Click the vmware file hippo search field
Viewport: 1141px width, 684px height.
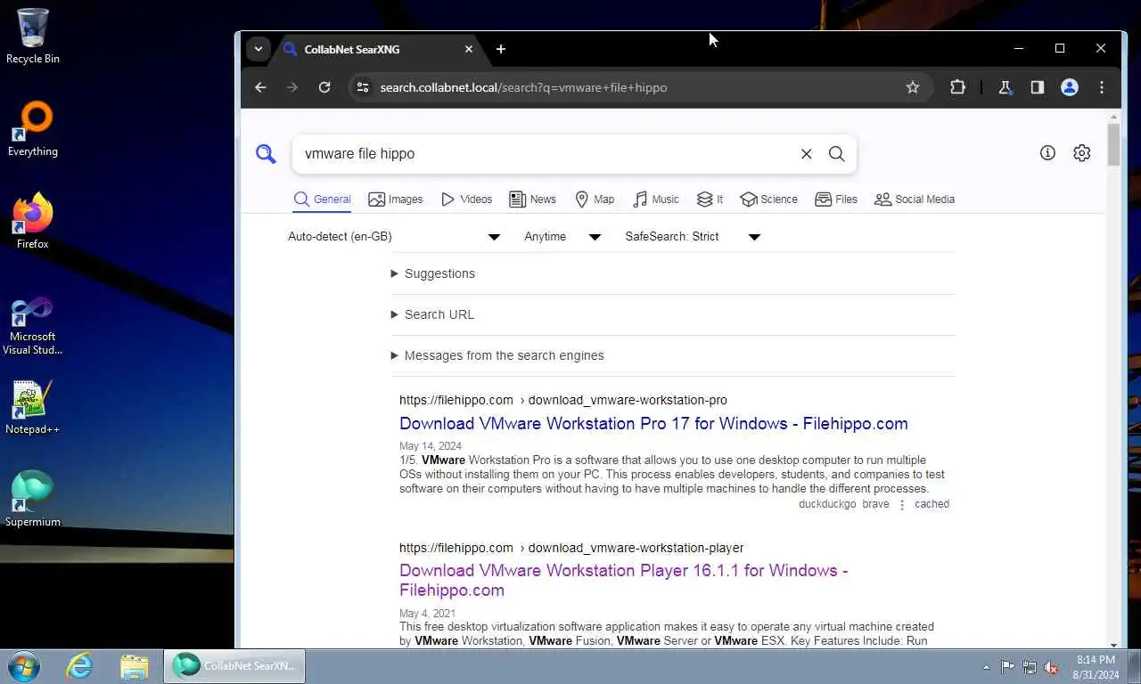[x=544, y=154]
